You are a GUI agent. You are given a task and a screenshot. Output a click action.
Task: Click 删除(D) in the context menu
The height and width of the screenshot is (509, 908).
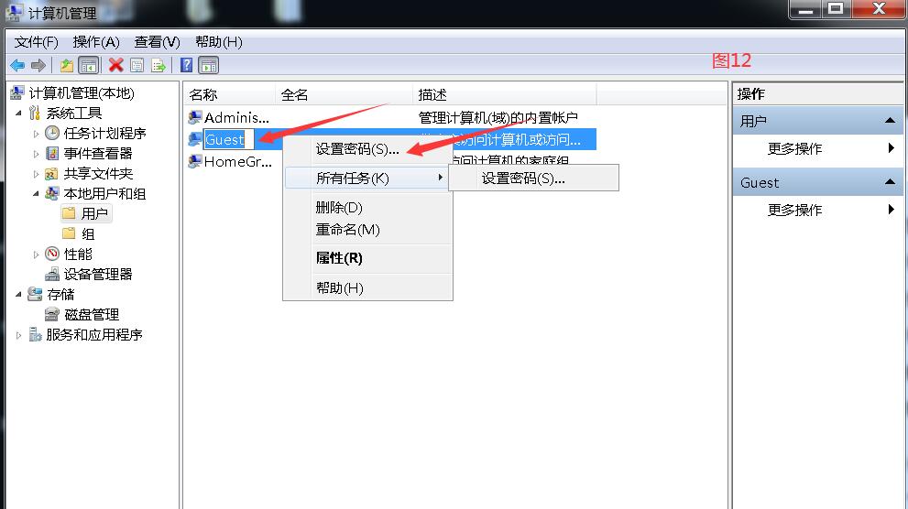pyautogui.click(x=339, y=207)
